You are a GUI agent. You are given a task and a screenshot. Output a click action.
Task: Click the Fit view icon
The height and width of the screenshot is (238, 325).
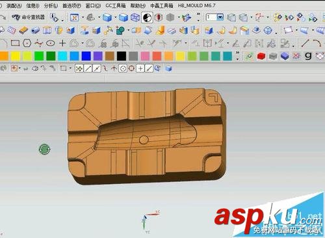74,18
